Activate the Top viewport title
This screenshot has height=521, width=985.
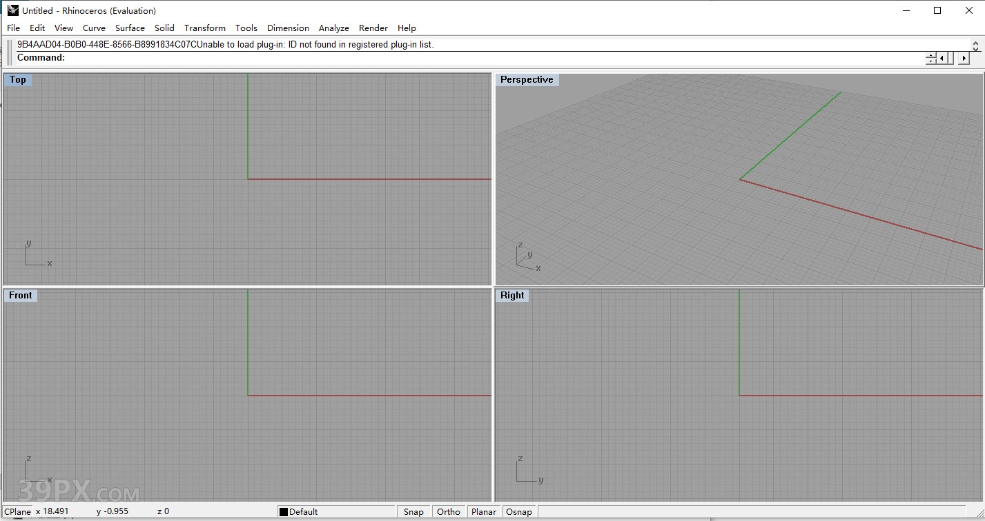click(17, 79)
